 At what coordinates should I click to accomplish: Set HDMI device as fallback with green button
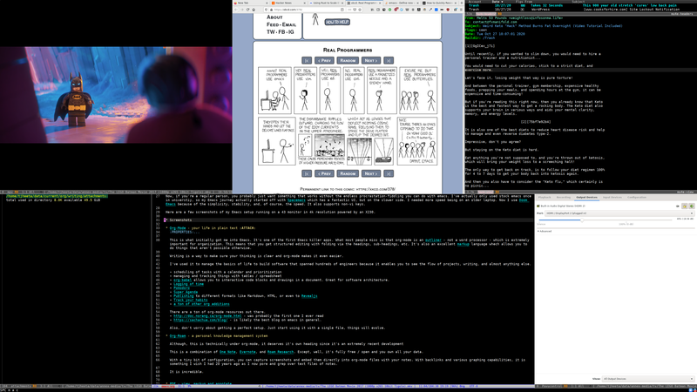pyautogui.click(x=692, y=206)
